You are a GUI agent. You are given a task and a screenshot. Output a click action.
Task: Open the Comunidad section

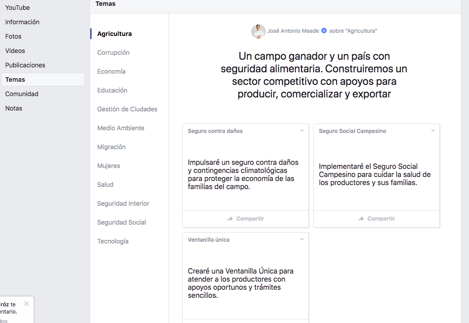point(22,93)
